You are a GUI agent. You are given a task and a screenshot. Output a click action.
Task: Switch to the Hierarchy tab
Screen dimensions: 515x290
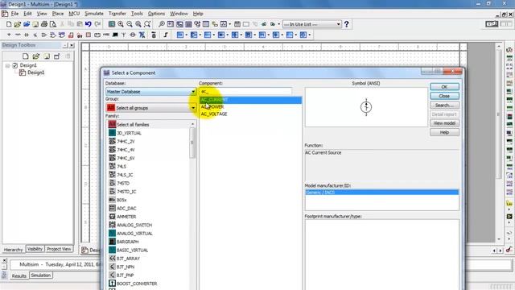point(13,250)
